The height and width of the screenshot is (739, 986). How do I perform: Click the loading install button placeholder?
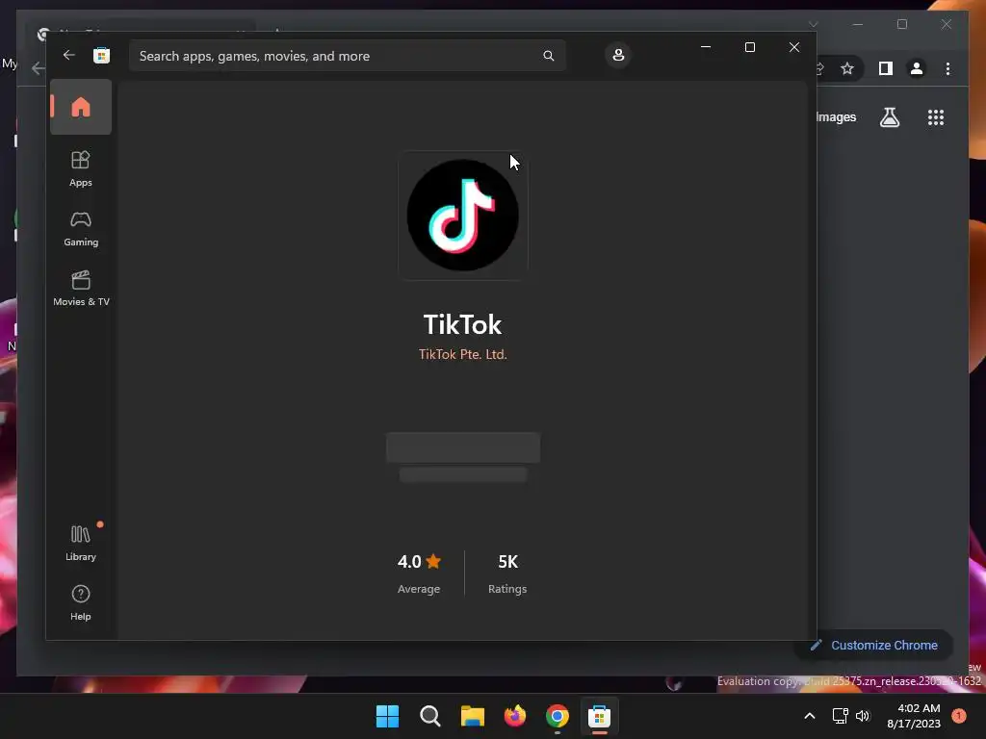463,447
